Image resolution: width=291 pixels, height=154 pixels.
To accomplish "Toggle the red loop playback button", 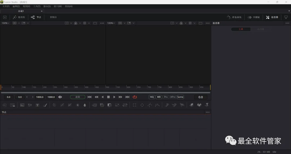I will coord(135,97).
